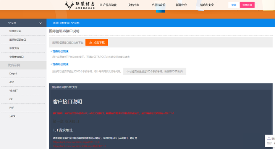Open the 产品与功能 menu
This screenshot has height=149, width=275.
coord(110,5)
